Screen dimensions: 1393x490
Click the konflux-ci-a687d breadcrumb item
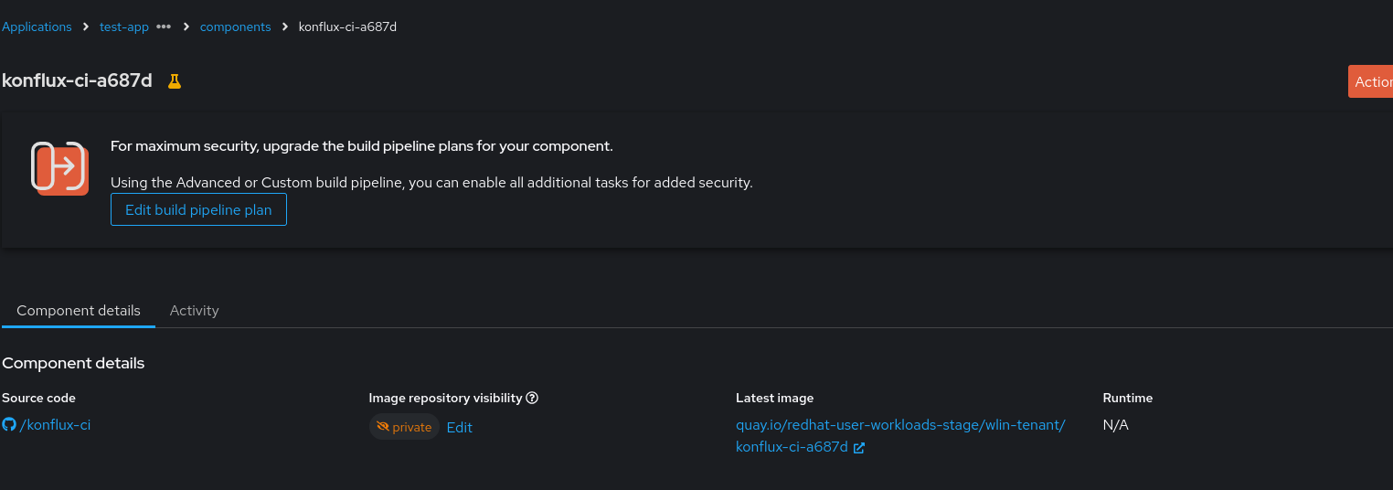347,27
